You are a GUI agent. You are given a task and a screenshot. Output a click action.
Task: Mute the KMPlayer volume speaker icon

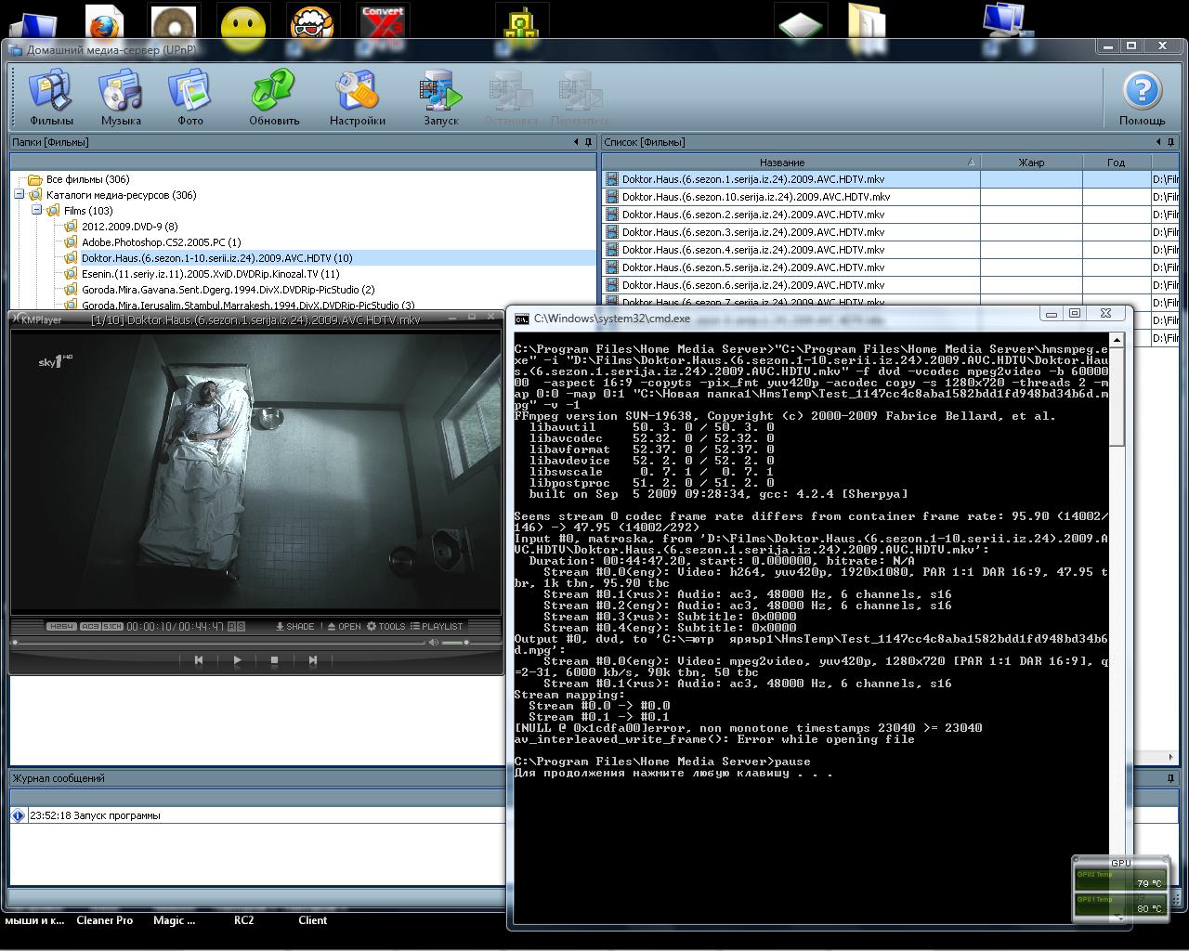[433, 643]
